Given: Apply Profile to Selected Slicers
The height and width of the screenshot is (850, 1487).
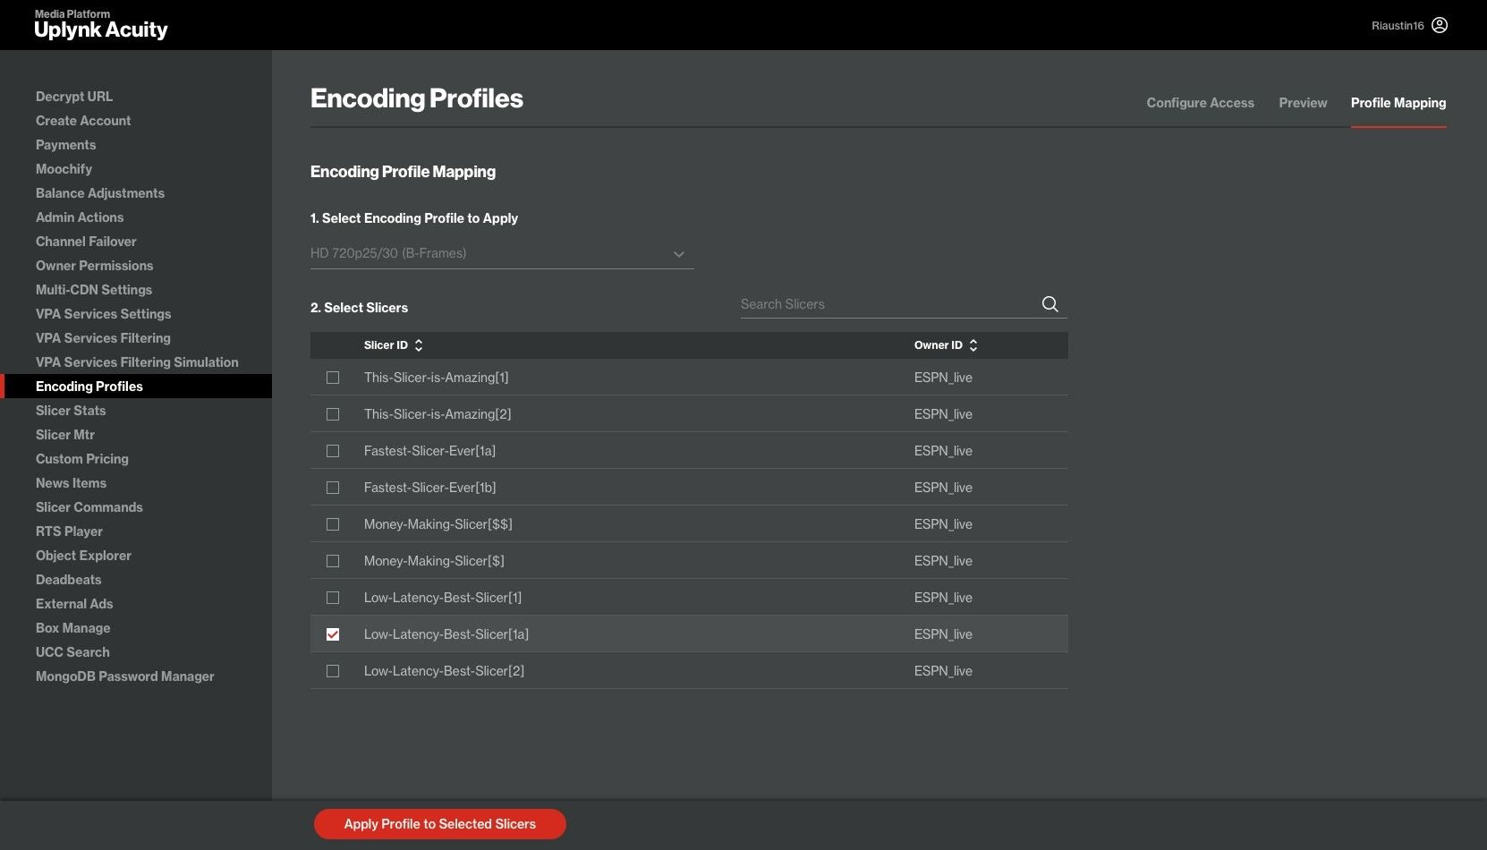Looking at the screenshot, I should coord(440,824).
